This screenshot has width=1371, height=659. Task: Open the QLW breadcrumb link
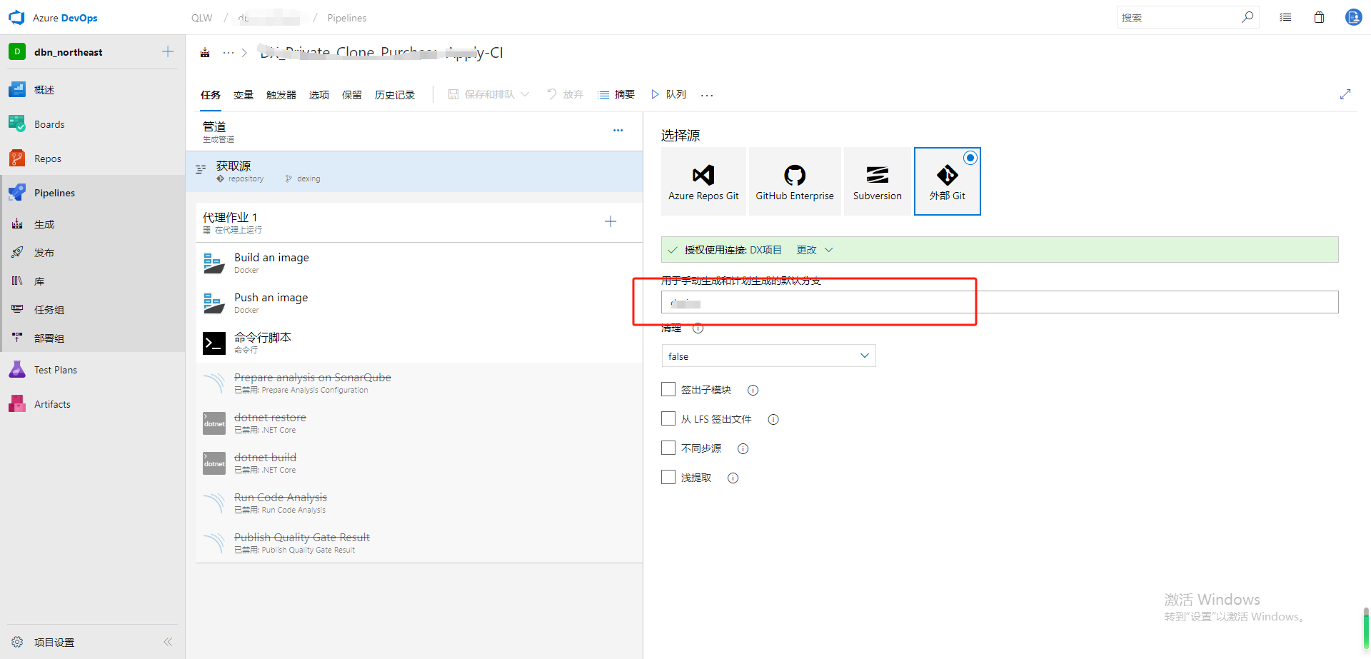[202, 18]
